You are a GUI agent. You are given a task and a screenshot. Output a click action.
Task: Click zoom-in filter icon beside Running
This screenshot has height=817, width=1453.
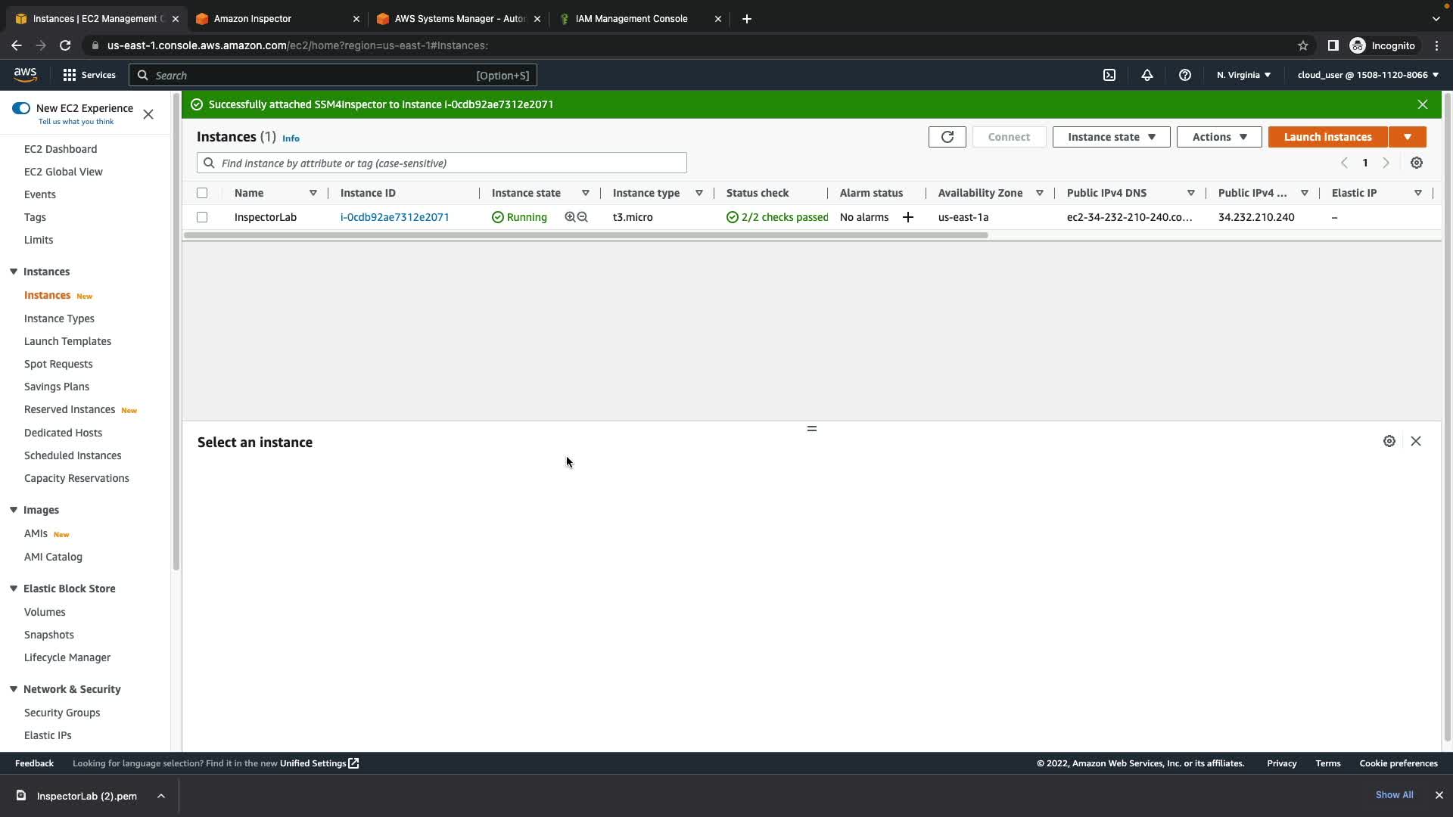[x=570, y=217]
